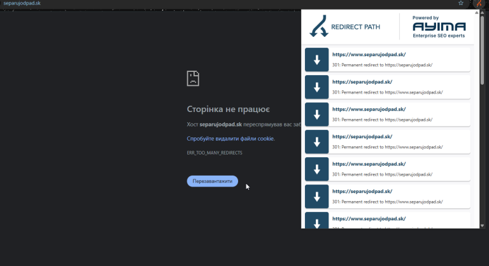Click the separujodpad.sk address bar text
Screen dimensions: 489x266
pyautogui.click(x=22, y=3)
